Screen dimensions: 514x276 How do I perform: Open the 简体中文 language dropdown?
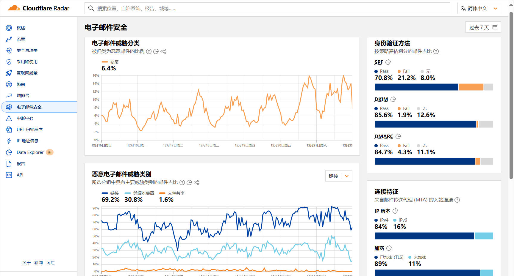pos(479,8)
